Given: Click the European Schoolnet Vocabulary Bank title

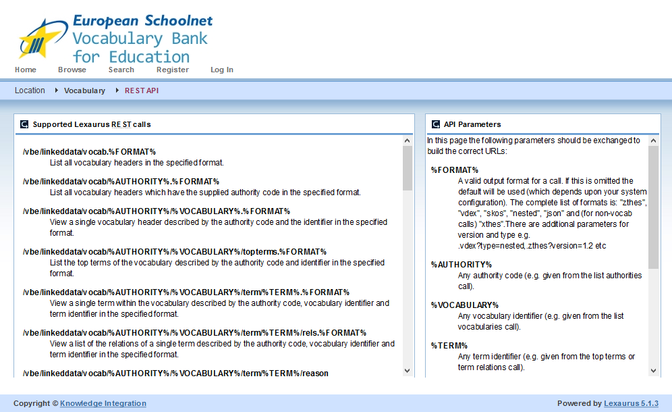Looking at the screenshot, I should point(143,39).
